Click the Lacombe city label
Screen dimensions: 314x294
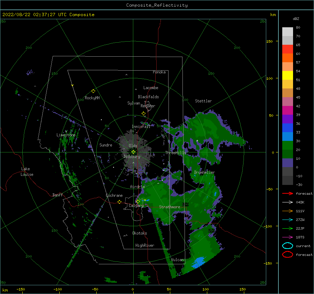(151, 88)
